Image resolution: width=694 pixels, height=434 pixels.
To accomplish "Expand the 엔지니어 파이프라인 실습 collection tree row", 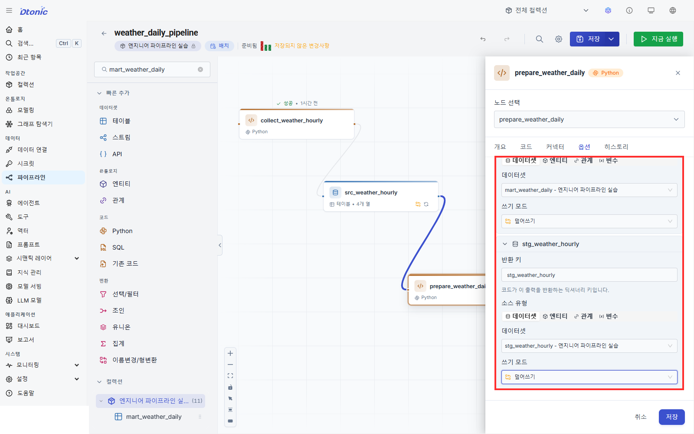I will 101,401.
